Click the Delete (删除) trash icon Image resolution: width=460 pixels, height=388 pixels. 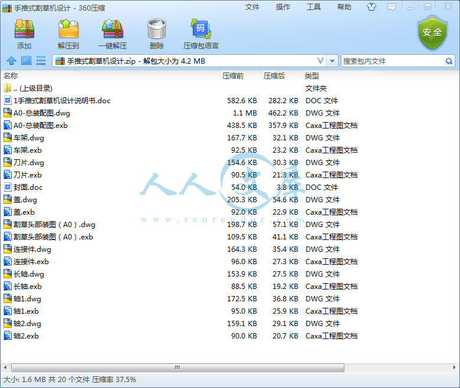(157, 29)
